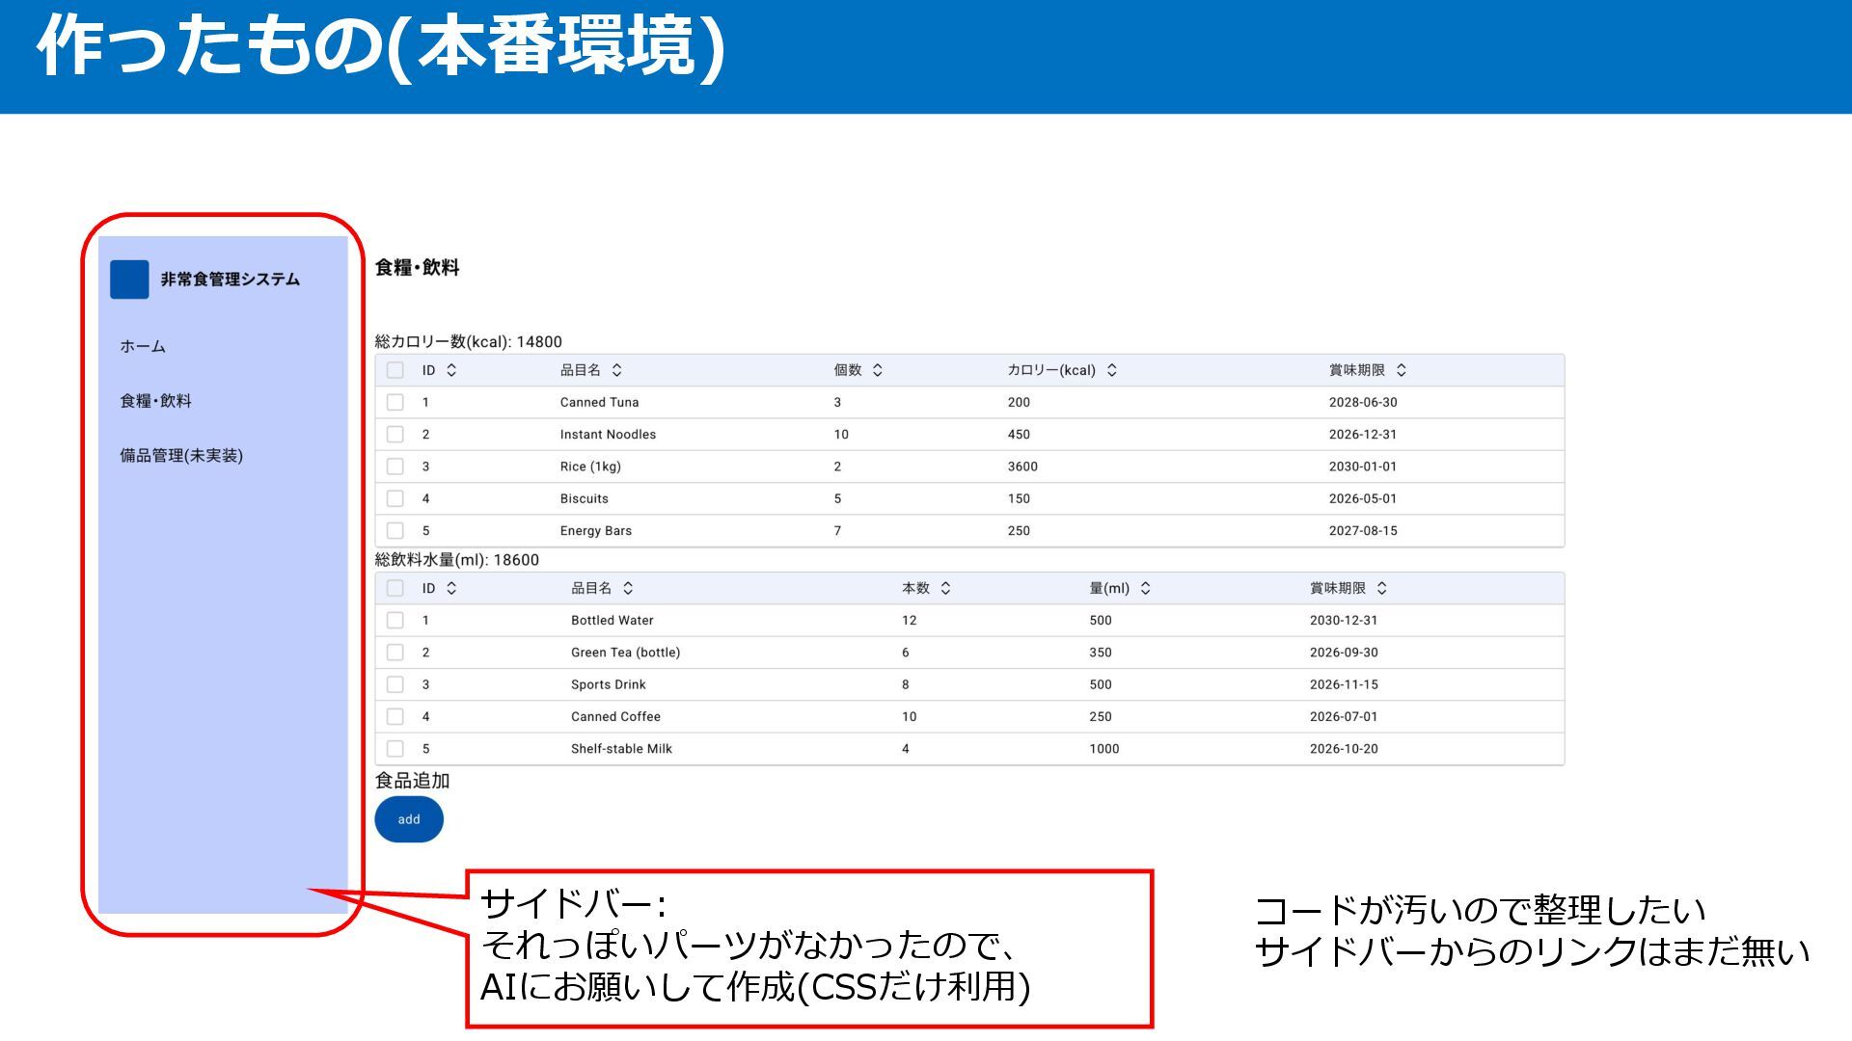The image size is (1852, 1041).
Task: Check the Canned Tuna row checkbox
Action: 395,402
